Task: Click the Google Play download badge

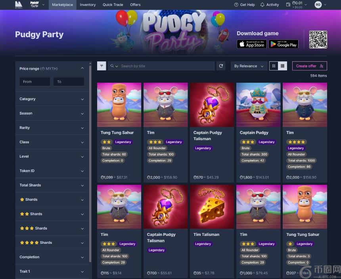Action: pyautogui.click(x=284, y=44)
